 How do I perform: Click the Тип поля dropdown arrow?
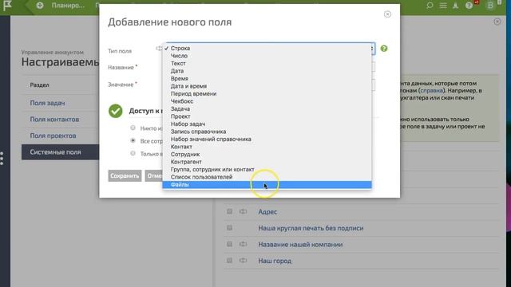pos(372,49)
